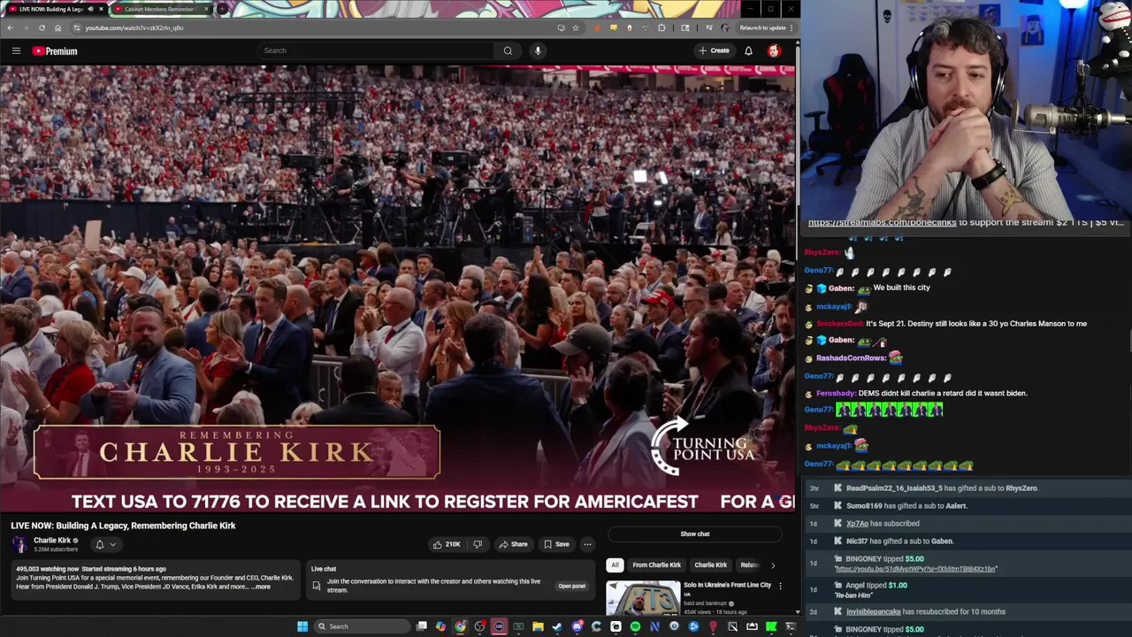Image resolution: width=1132 pixels, height=637 pixels.
Task: Start voice search with microphone icon
Action: (x=538, y=50)
